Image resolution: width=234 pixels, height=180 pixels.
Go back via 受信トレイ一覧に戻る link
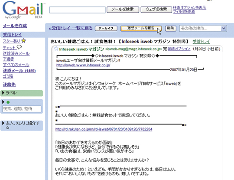coord(71,28)
